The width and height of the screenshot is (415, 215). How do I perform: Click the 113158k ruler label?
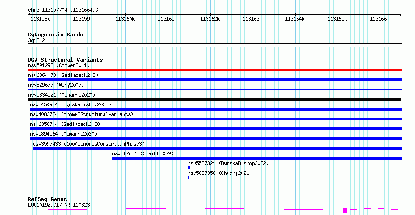pos(40,19)
